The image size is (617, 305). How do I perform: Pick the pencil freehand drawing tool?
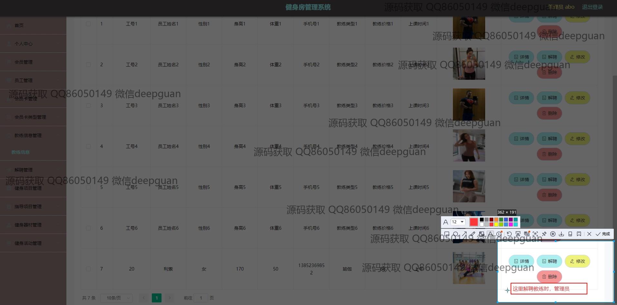tap(473, 234)
